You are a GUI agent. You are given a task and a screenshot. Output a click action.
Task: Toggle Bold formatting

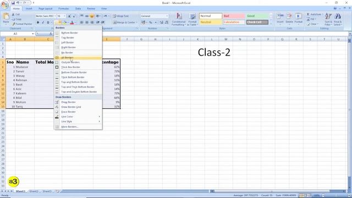point(38,23)
